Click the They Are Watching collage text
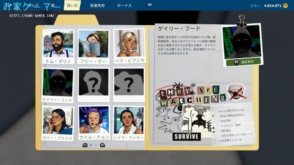The image size is (294, 165). [x=193, y=97]
